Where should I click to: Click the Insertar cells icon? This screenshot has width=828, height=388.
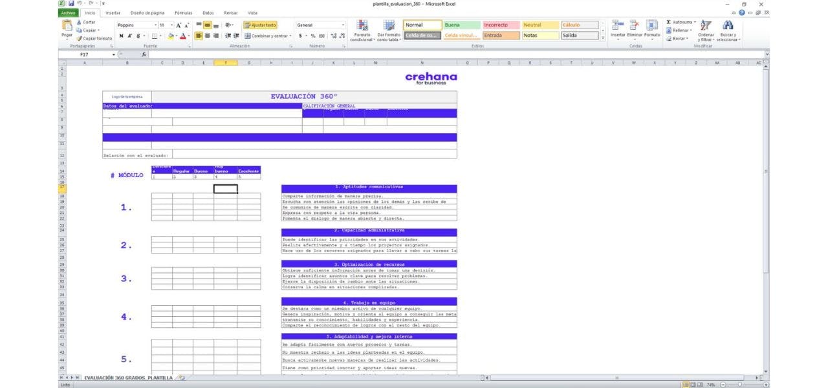click(x=619, y=25)
